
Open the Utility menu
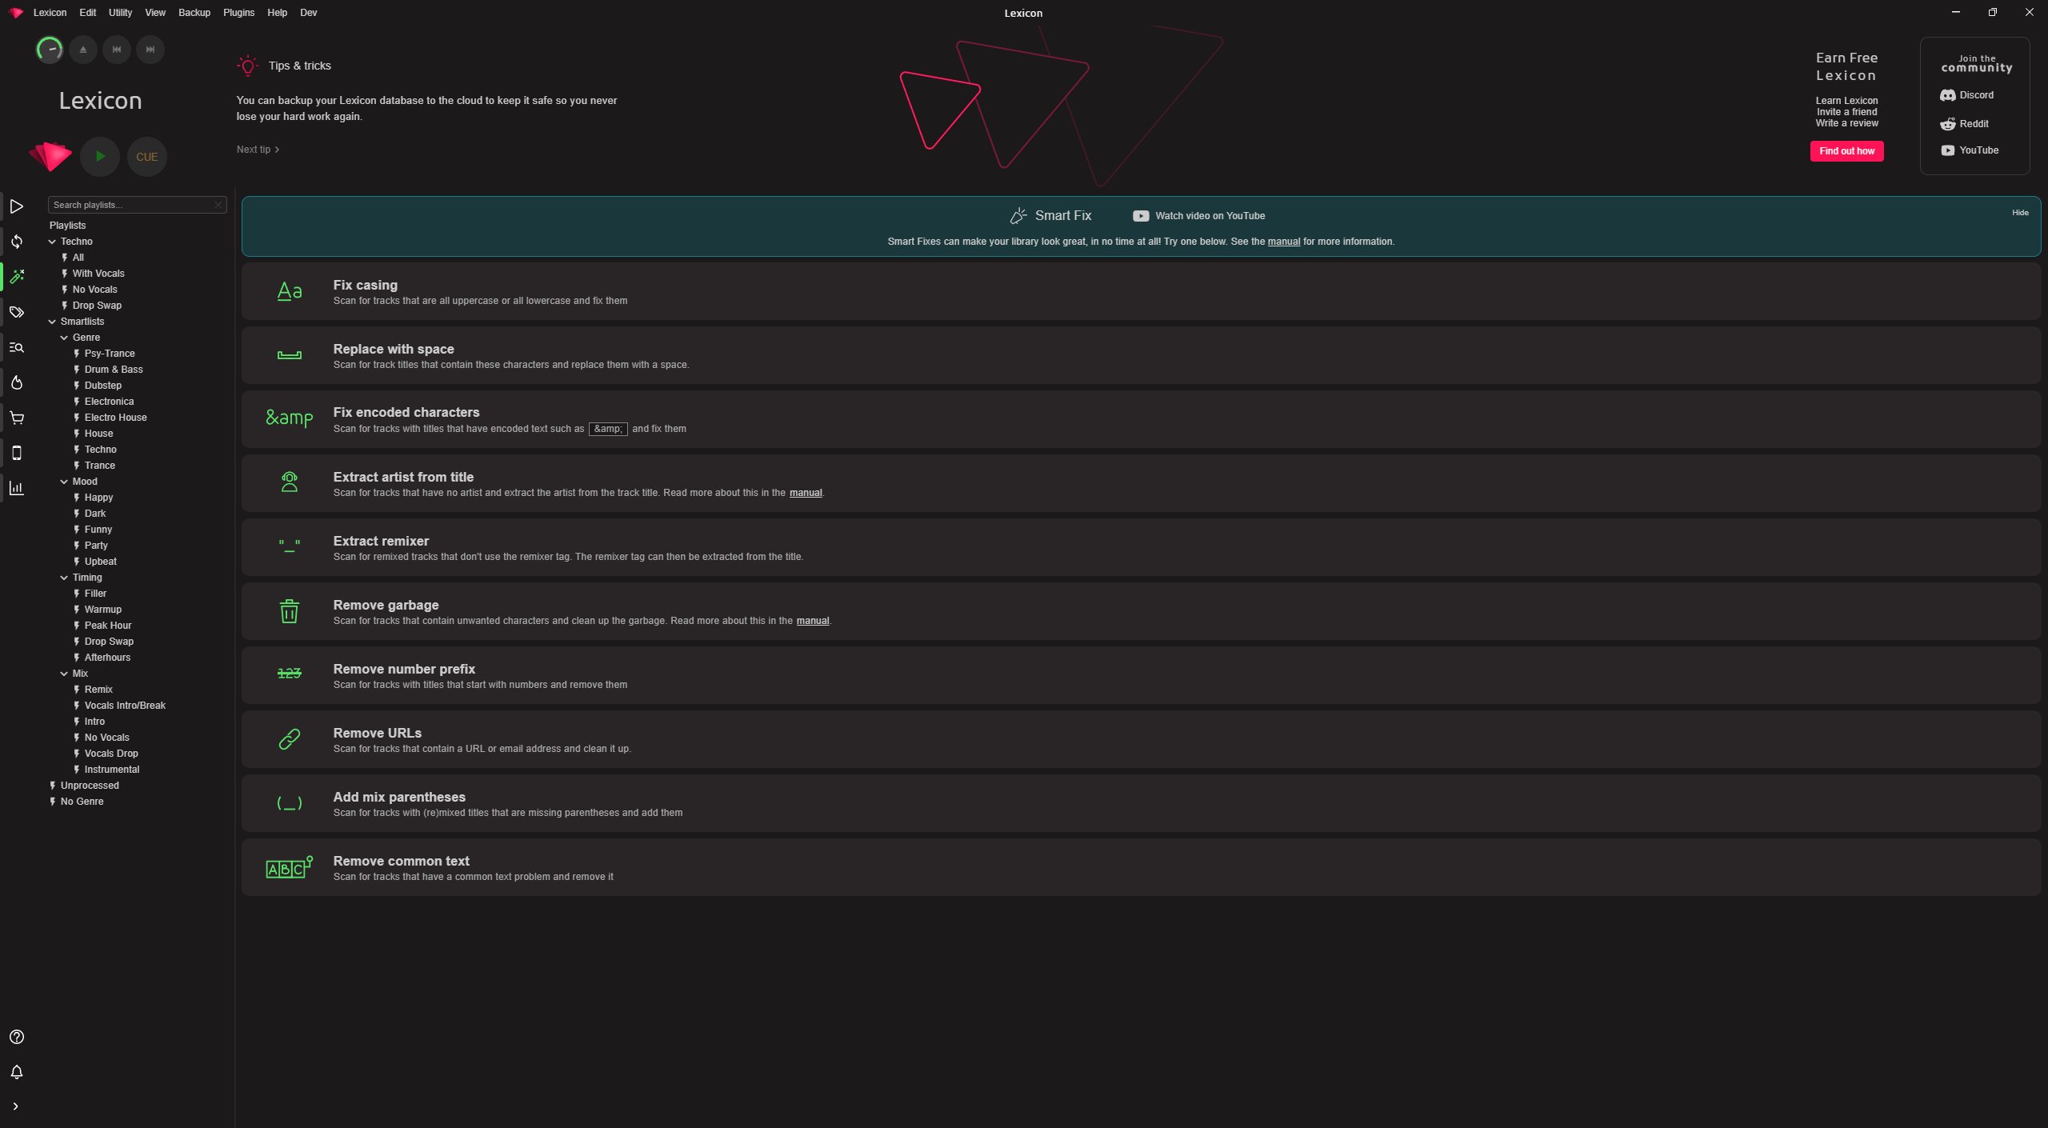(x=120, y=12)
